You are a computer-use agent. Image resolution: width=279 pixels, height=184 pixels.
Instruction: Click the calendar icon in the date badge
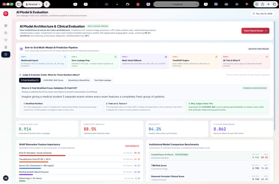(x=253, y=14)
